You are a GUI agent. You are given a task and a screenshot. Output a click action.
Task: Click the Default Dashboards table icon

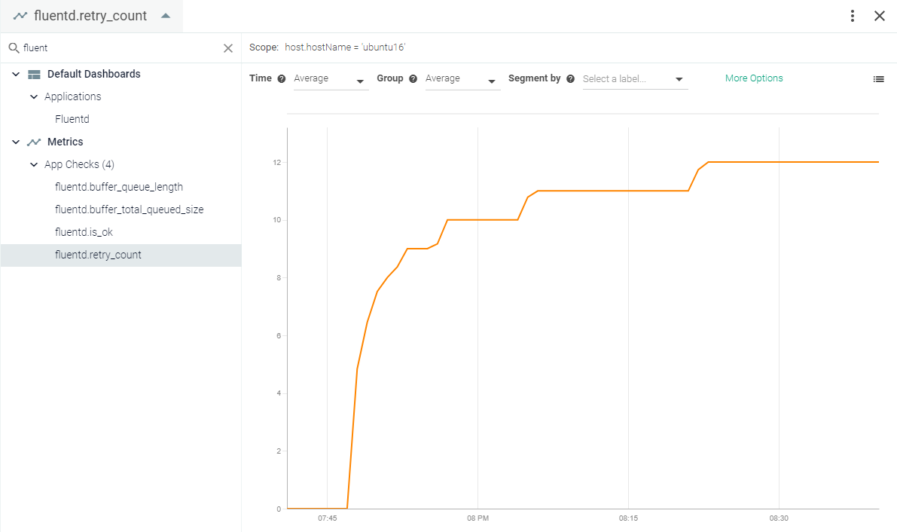[35, 75]
